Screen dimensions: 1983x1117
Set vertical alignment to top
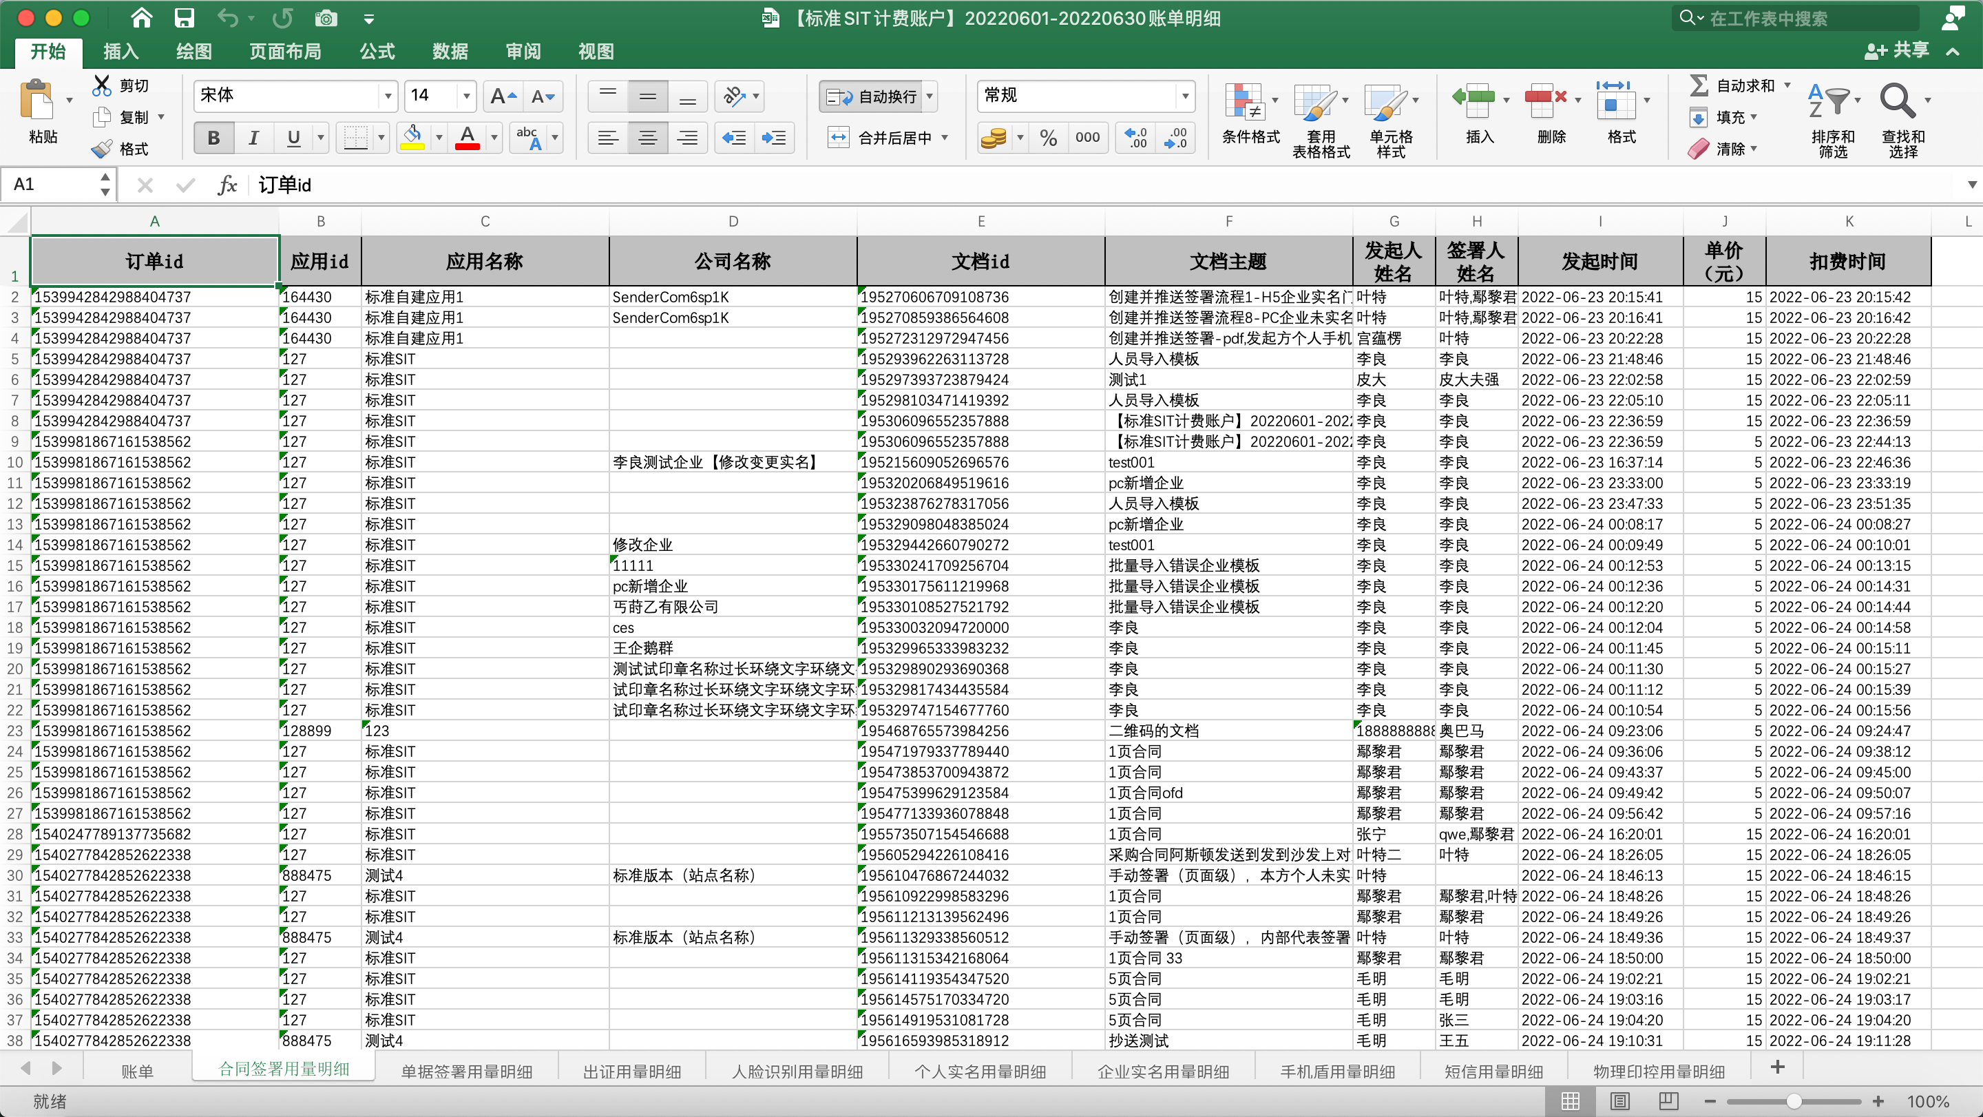(607, 96)
